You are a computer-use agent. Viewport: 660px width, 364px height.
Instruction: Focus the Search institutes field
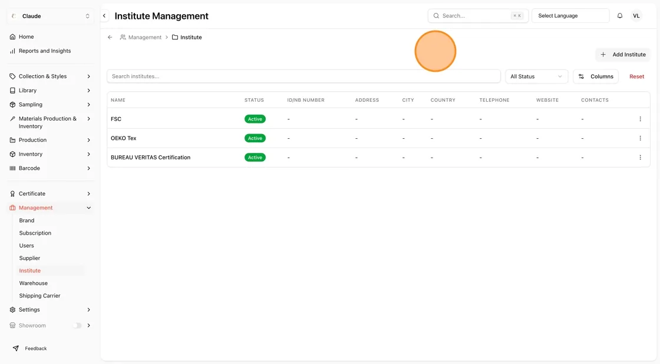(x=303, y=76)
